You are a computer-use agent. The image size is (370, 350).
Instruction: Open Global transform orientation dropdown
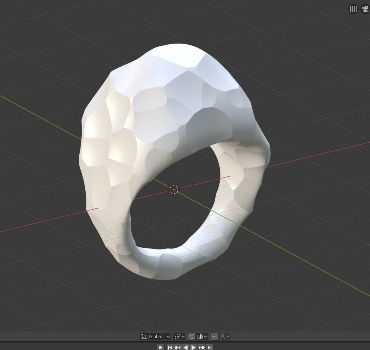pos(155,337)
